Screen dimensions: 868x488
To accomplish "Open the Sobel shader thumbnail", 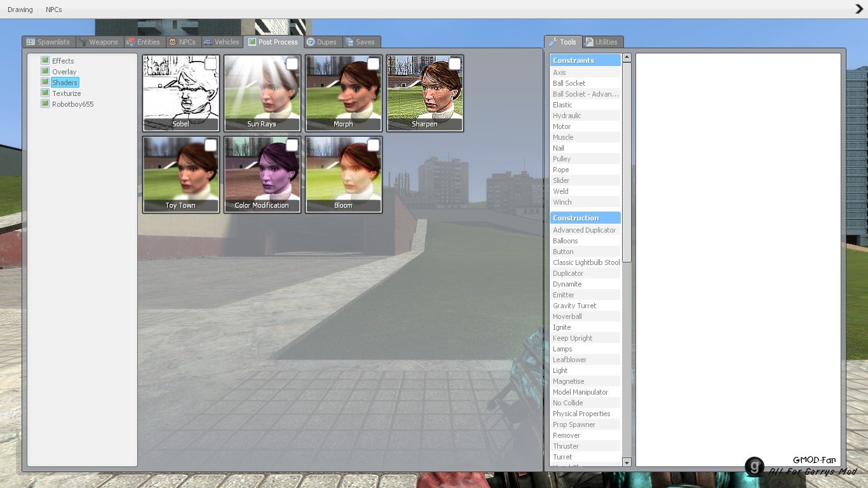I will [x=181, y=93].
